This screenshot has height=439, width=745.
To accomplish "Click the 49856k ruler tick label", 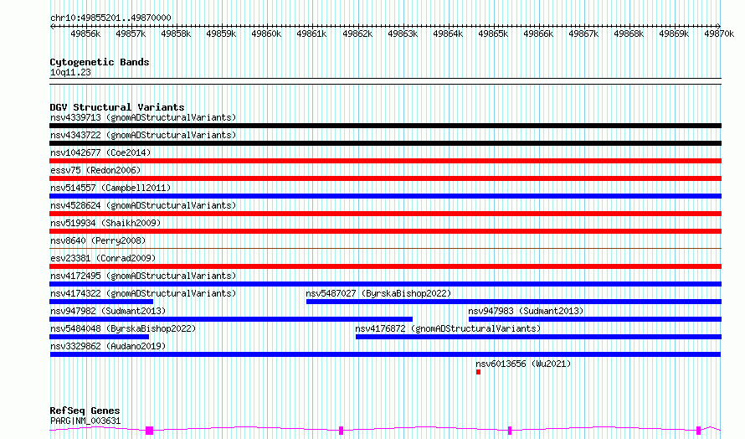I will pos(85,34).
